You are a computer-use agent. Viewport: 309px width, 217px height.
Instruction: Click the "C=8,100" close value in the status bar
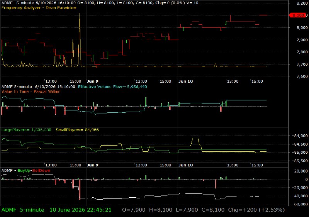coord(213,210)
